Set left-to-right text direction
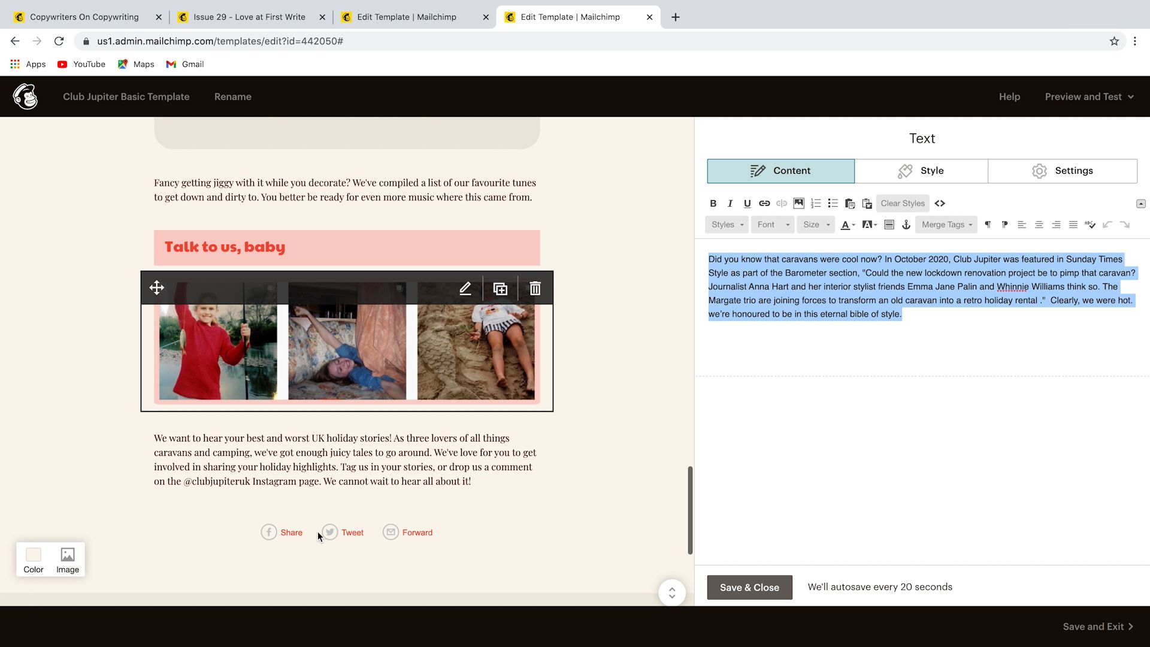Image resolution: width=1150 pixels, height=647 pixels. (x=988, y=225)
